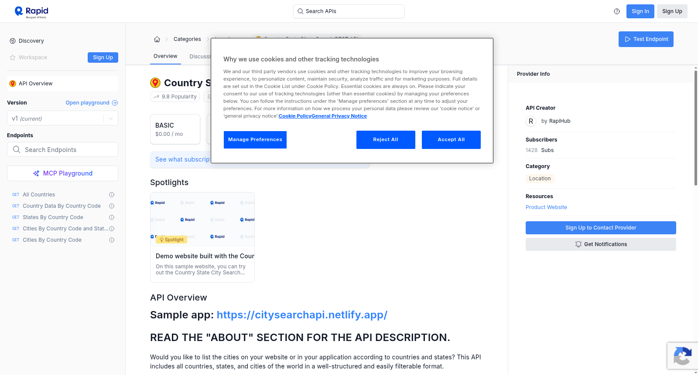Click the info icon for All Countries

pyautogui.click(x=112, y=195)
